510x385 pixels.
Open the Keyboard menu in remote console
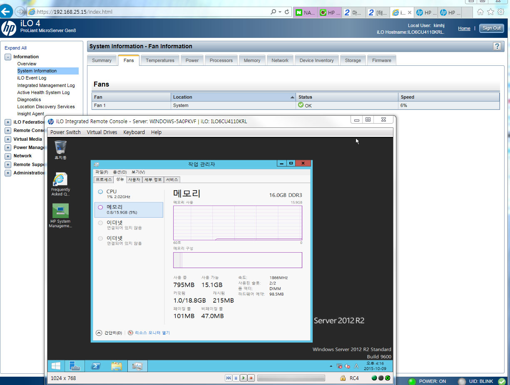coord(134,132)
